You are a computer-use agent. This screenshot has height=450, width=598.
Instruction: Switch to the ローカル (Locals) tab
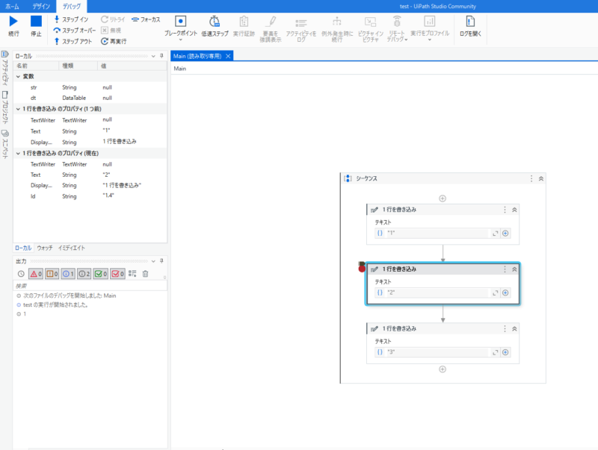[23, 248]
